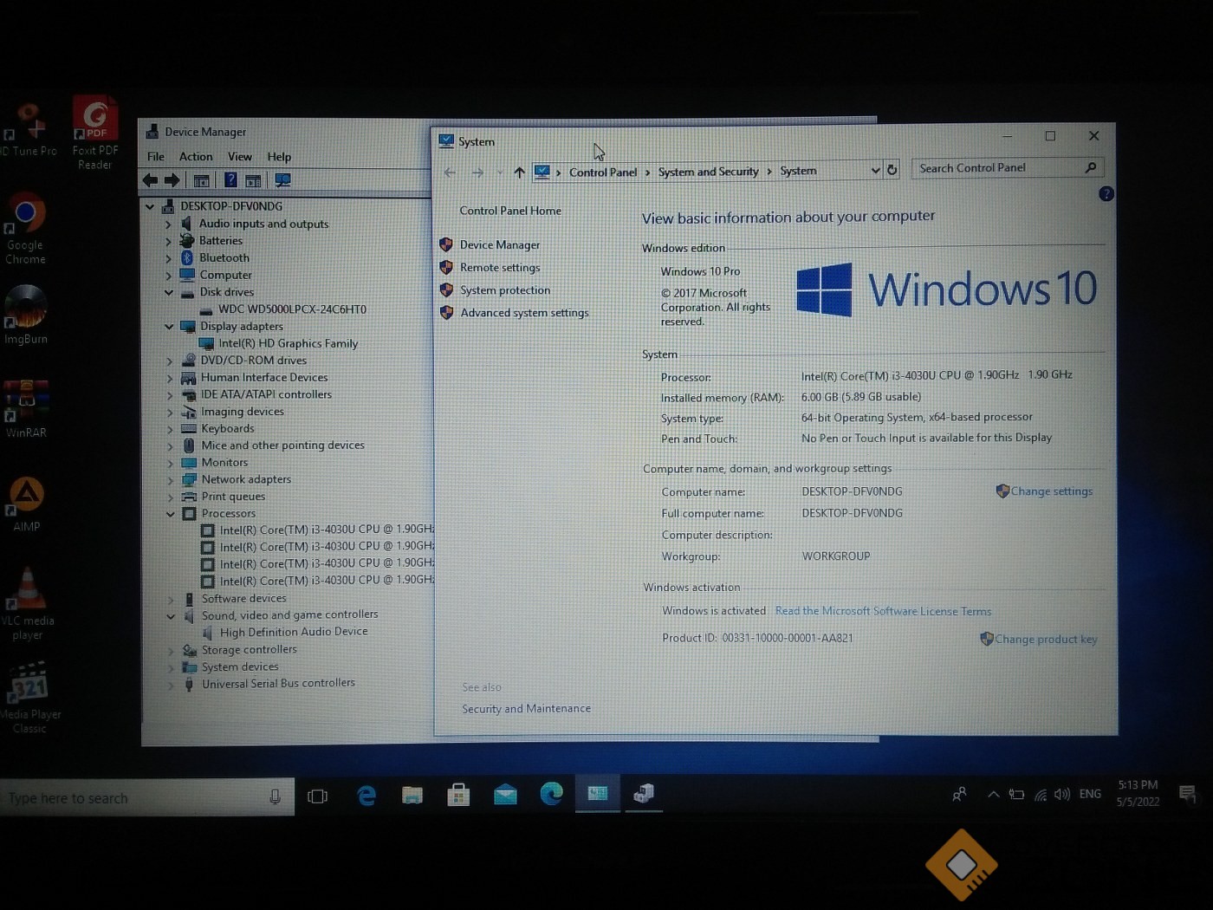
Task: Open Google Chrome desktop icon
Action: (26, 228)
